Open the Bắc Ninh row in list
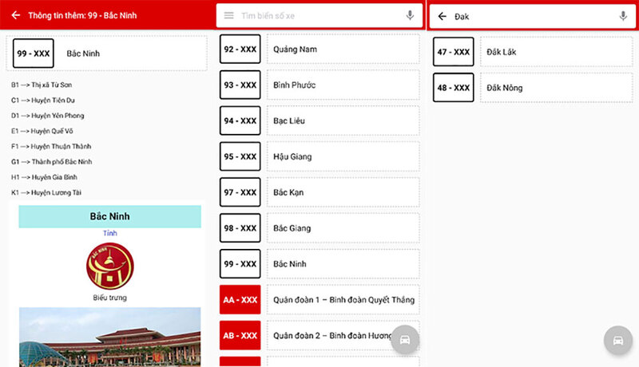 (x=343, y=263)
